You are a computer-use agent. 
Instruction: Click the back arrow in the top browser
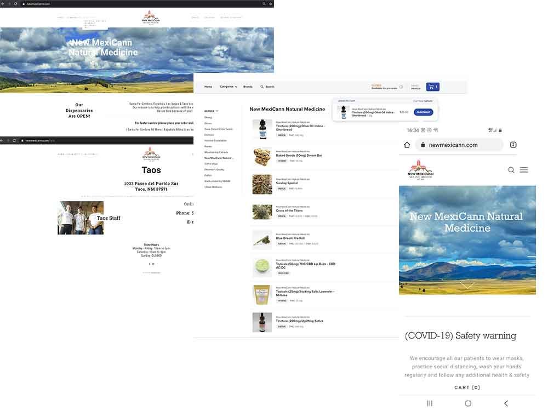(x=2, y=3)
